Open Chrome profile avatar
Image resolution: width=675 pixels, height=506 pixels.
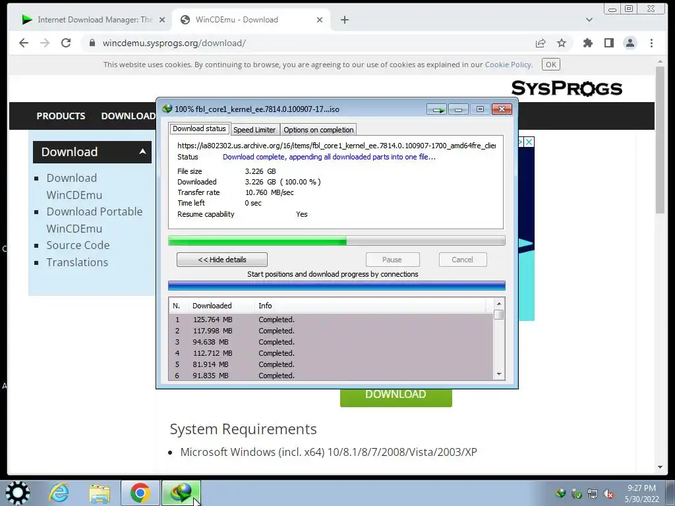point(630,43)
